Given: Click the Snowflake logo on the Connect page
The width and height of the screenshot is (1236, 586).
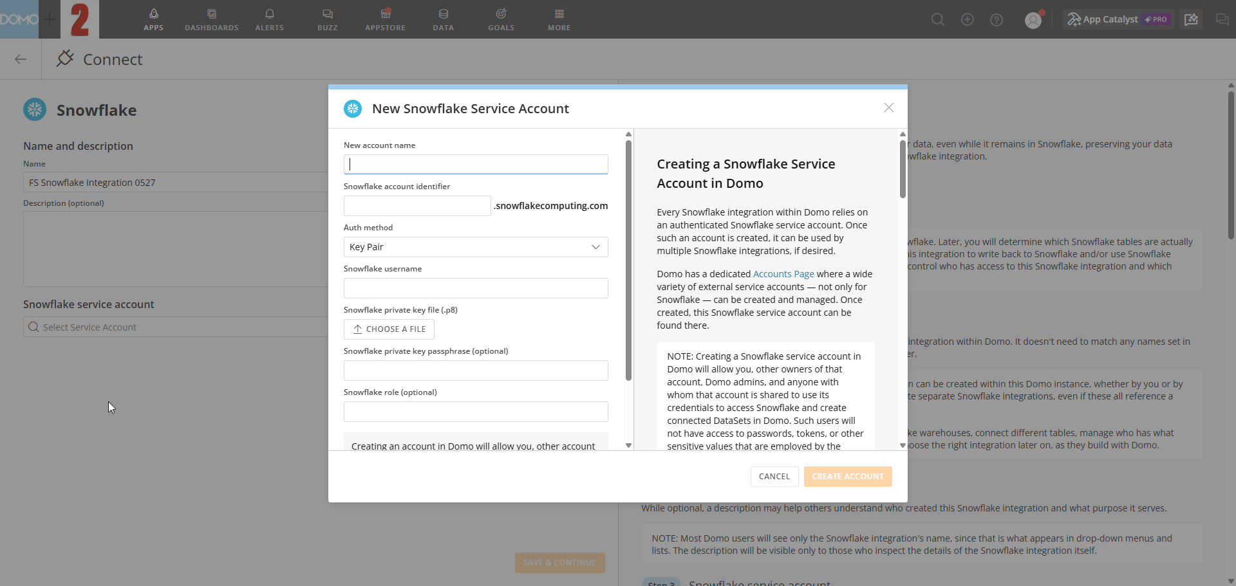Looking at the screenshot, I should 35,109.
